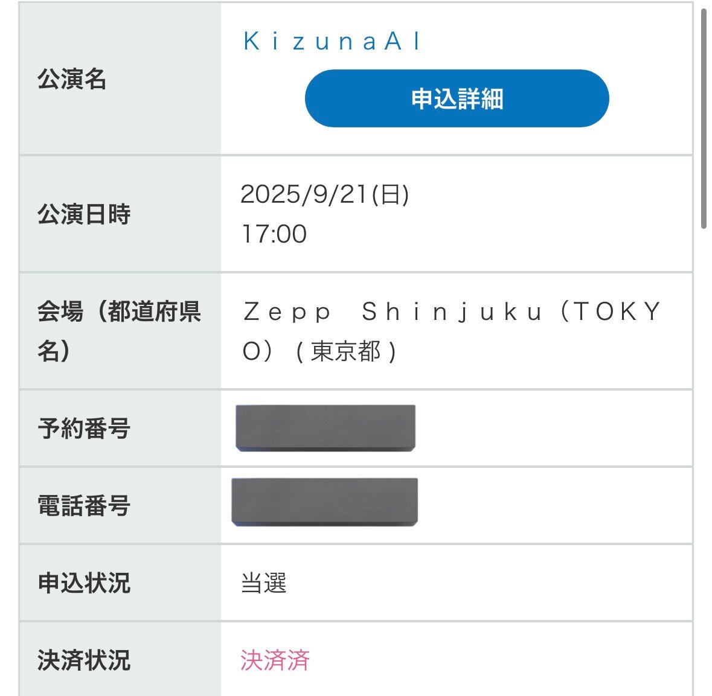The image size is (712, 696).
Task: Click the redacted reservation number box
Action: tap(326, 427)
